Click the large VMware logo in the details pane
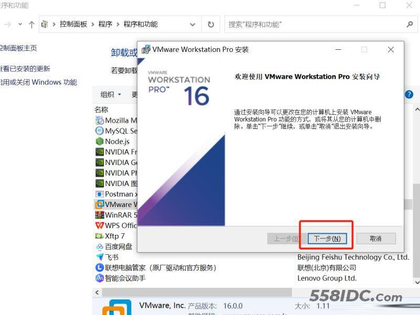This screenshot has width=420, height=315. tap(117, 307)
